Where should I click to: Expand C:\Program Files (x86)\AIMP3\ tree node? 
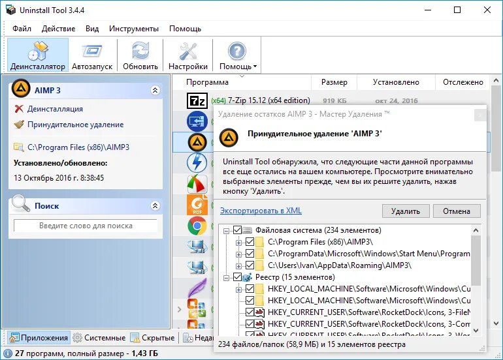coord(238,243)
